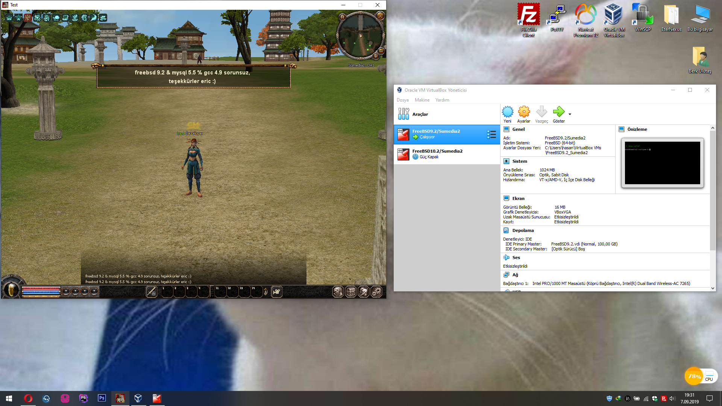The width and height of the screenshot is (722, 406).
Task: Open the Makine menu in VirtualBox
Action: coord(422,100)
